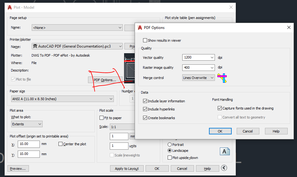The image size is (297, 177).
Task: Click the scale units value input field
Action: pos(119,146)
